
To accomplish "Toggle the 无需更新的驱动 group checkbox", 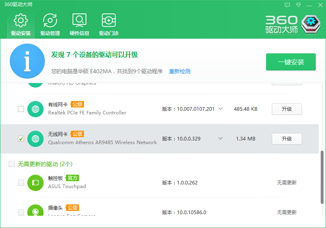I will 12,164.
